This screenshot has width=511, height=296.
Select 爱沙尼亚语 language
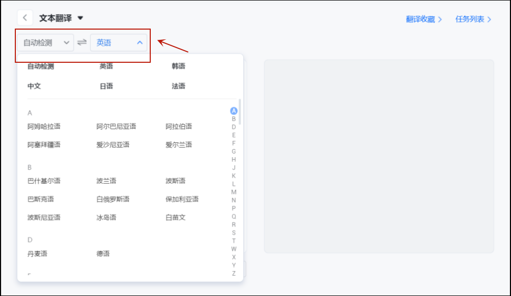pos(113,144)
